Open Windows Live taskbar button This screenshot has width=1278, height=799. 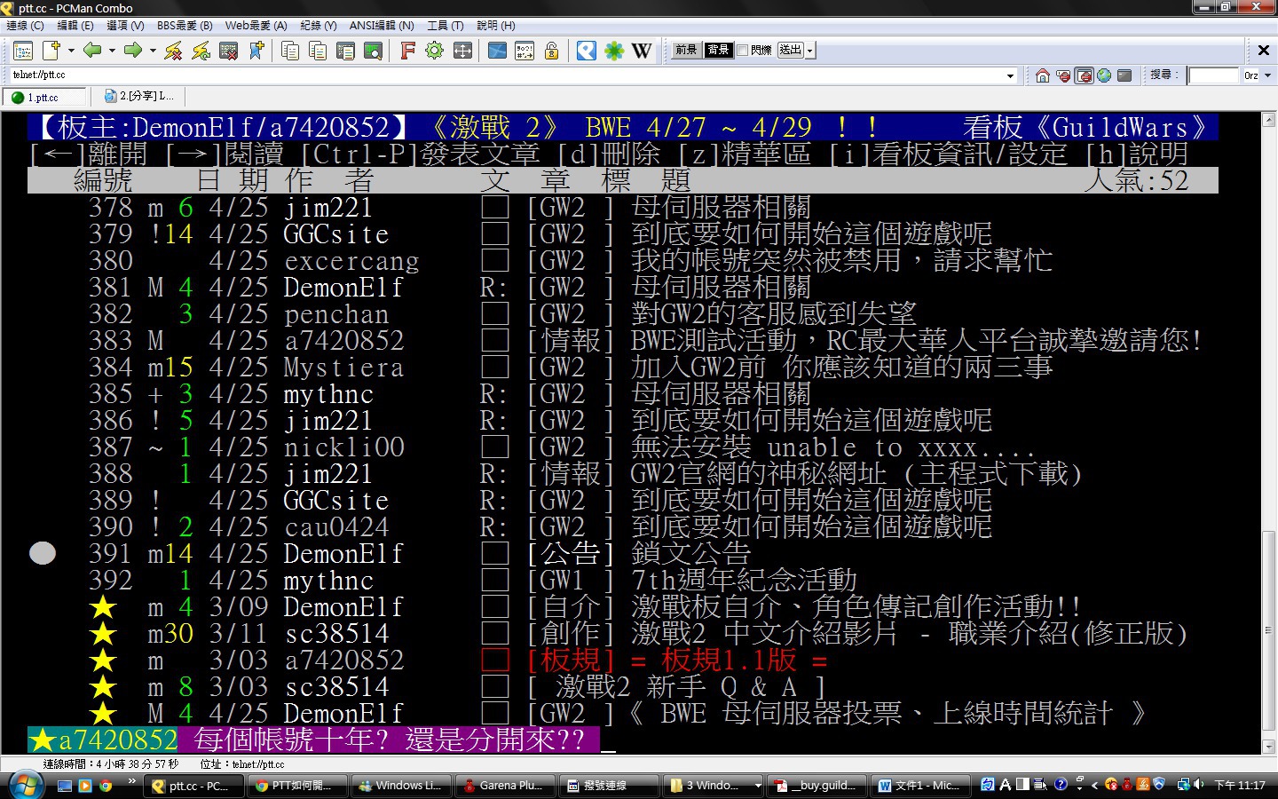point(401,786)
